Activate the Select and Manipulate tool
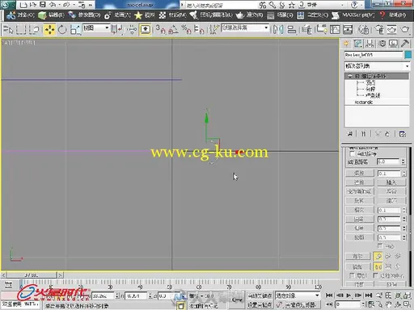Image resolution: width=414 pixels, height=310 pixels. pyautogui.click(x=132, y=30)
